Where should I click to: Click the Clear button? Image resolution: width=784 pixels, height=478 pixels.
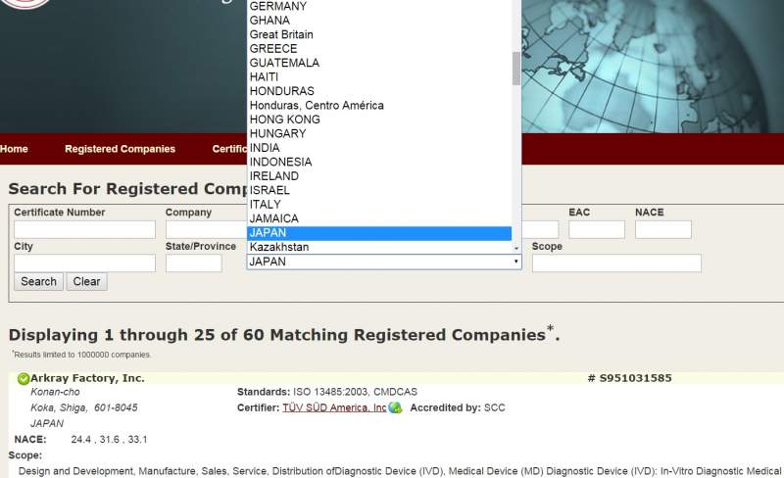[x=86, y=281]
